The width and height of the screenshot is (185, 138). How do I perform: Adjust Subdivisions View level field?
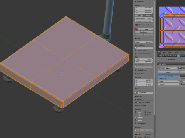click(168, 81)
